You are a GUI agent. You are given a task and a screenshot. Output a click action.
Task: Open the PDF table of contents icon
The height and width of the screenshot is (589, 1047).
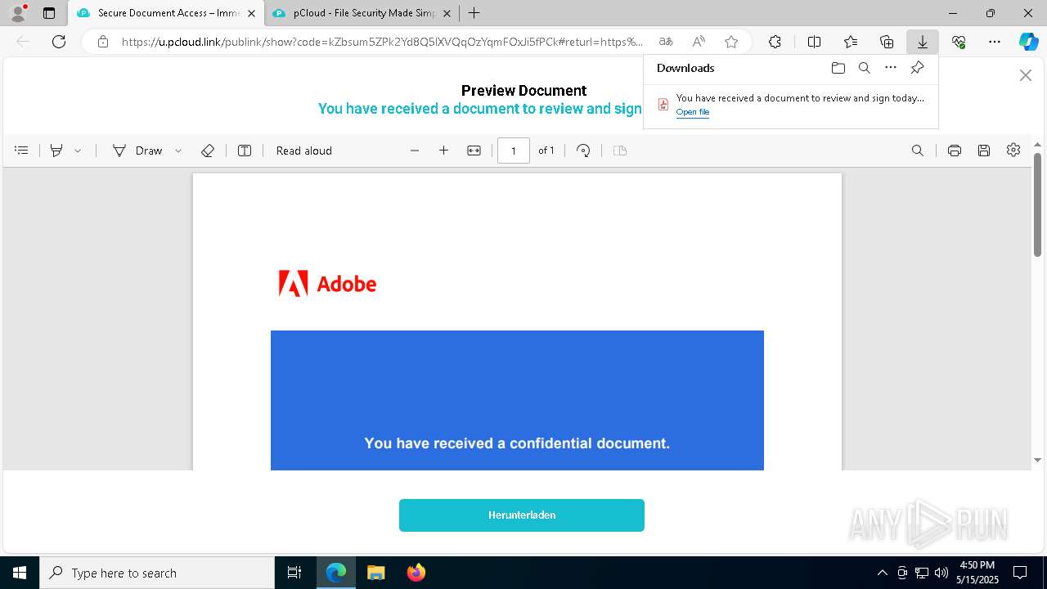(x=22, y=151)
